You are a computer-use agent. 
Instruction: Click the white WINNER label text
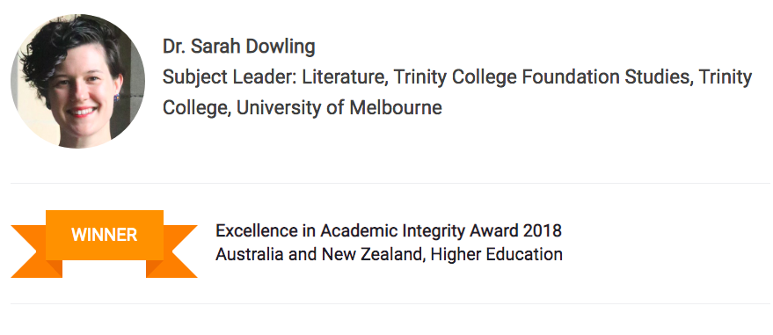point(104,235)
